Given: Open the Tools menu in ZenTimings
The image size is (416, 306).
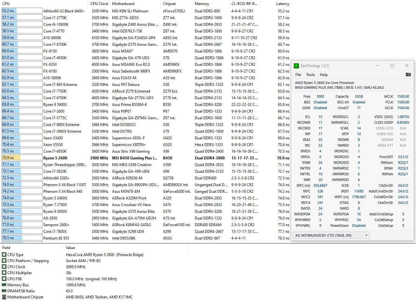Looking at the screenshot, I should (310, 75).
